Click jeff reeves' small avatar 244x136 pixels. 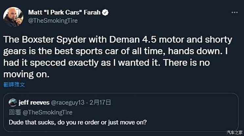(x=12, y=103)
